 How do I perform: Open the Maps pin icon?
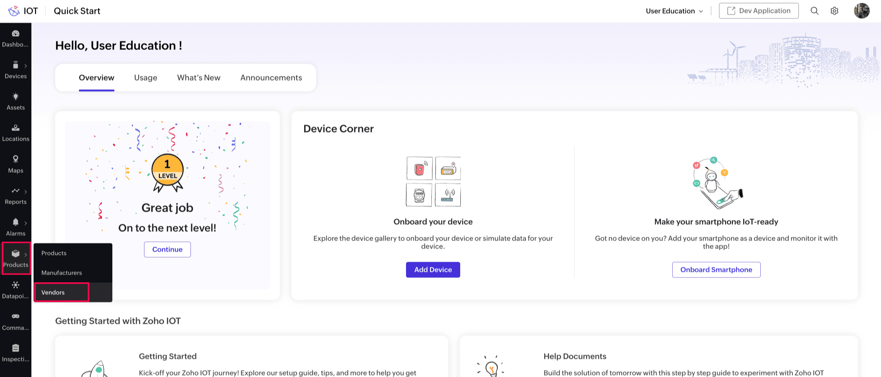tap(15, 159)
